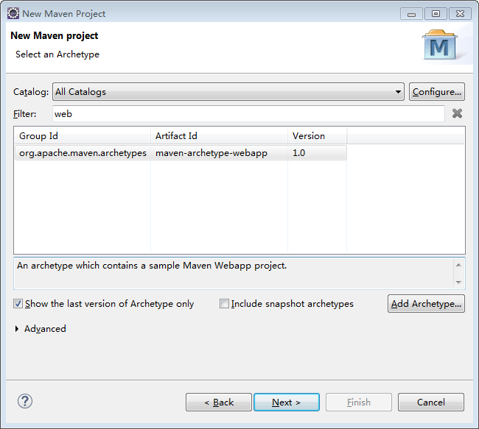Minimize the New Maven Project window

[x=411, y=14]
